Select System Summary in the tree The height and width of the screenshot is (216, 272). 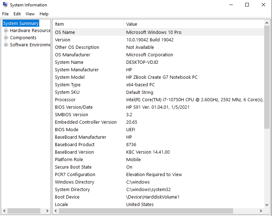coord(21,24)
